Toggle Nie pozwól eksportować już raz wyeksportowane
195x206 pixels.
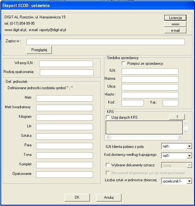108,173
